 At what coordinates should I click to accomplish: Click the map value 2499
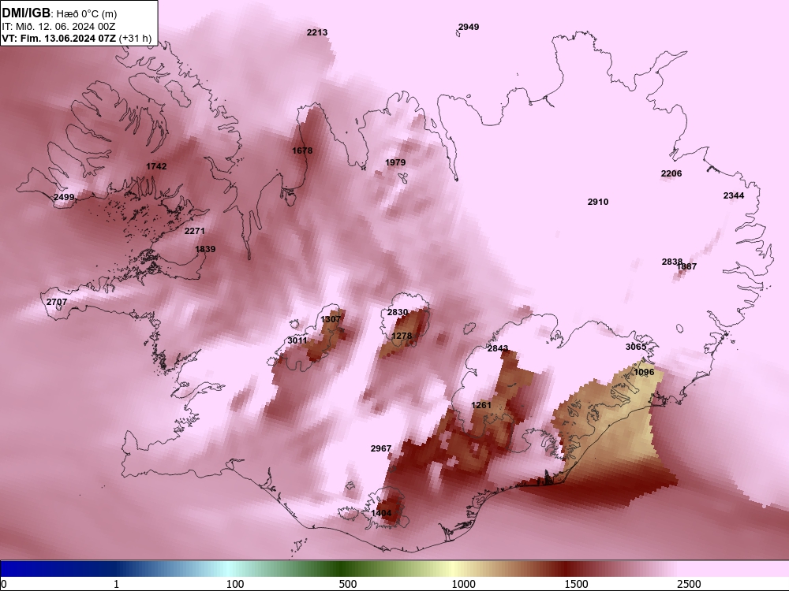(x=64, y=197)
